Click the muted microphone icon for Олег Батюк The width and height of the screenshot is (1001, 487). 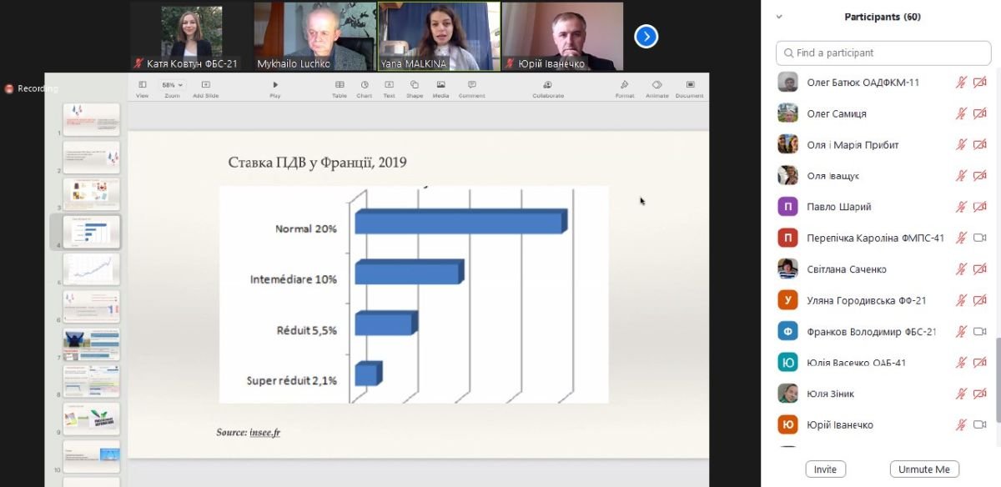961,83
